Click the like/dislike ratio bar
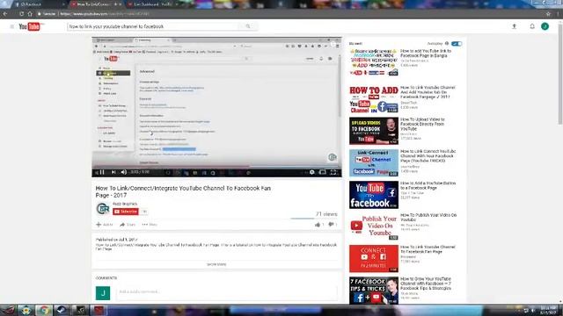The height and width of the screenshot is (316, 563). point(314,219)
